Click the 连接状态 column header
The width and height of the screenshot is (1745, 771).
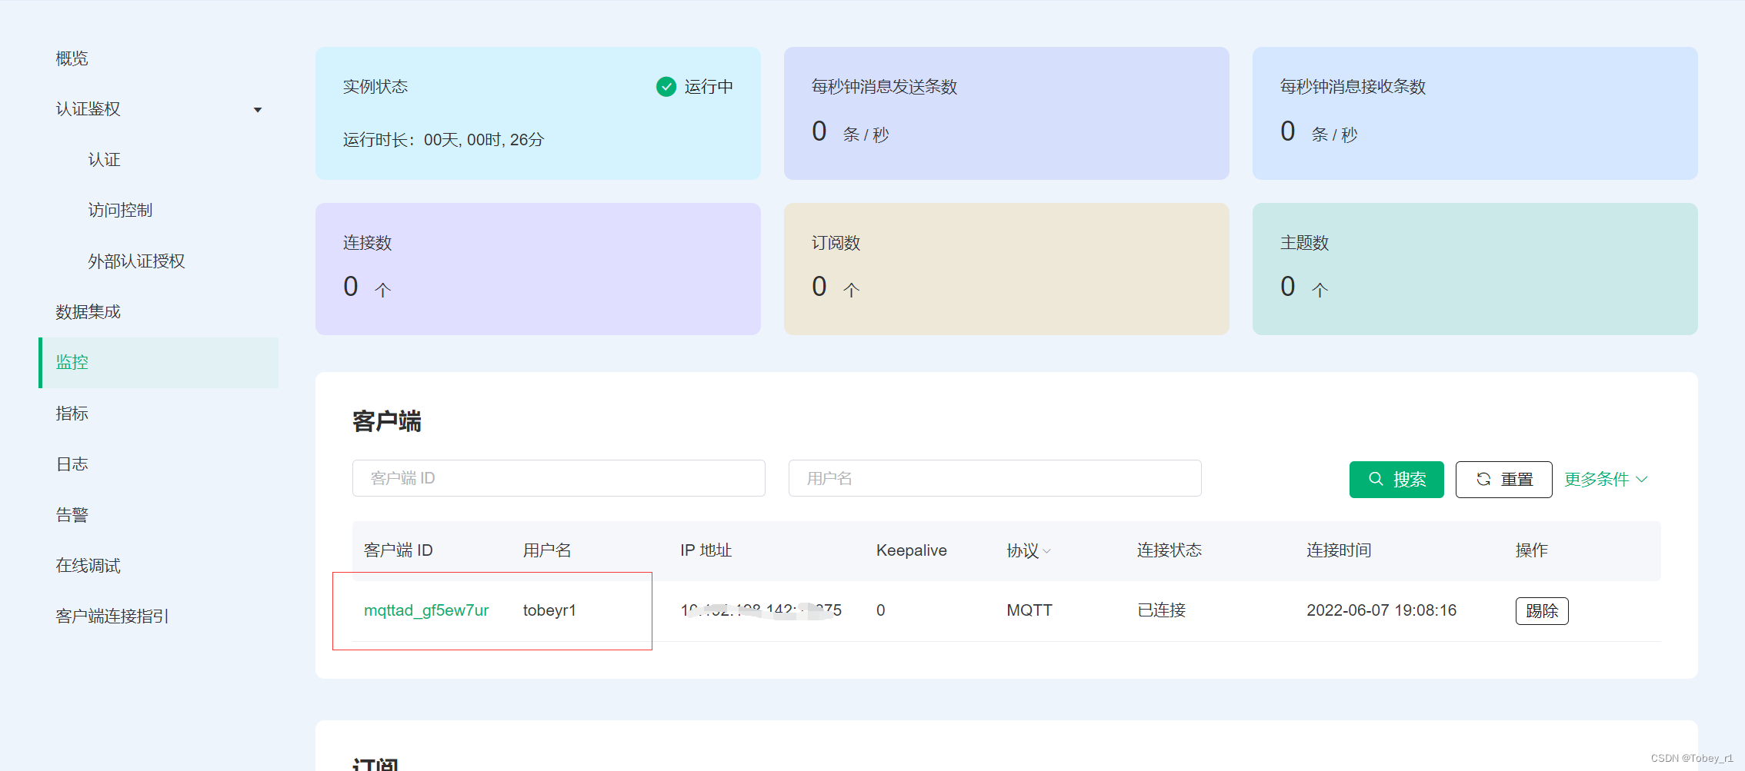[x=1169, y=550]
